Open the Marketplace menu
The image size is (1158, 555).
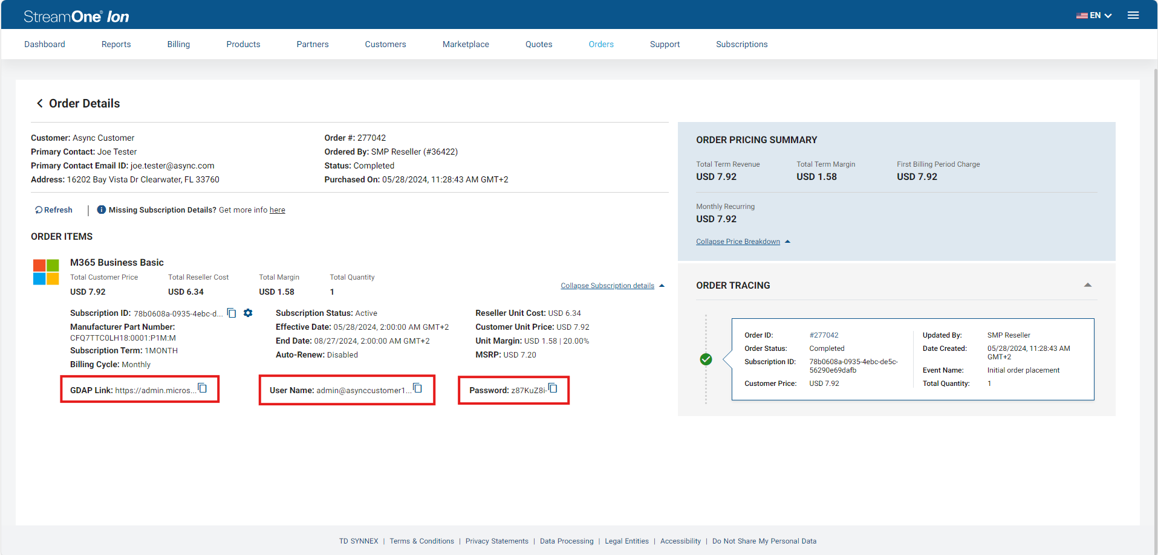[466, 44]
